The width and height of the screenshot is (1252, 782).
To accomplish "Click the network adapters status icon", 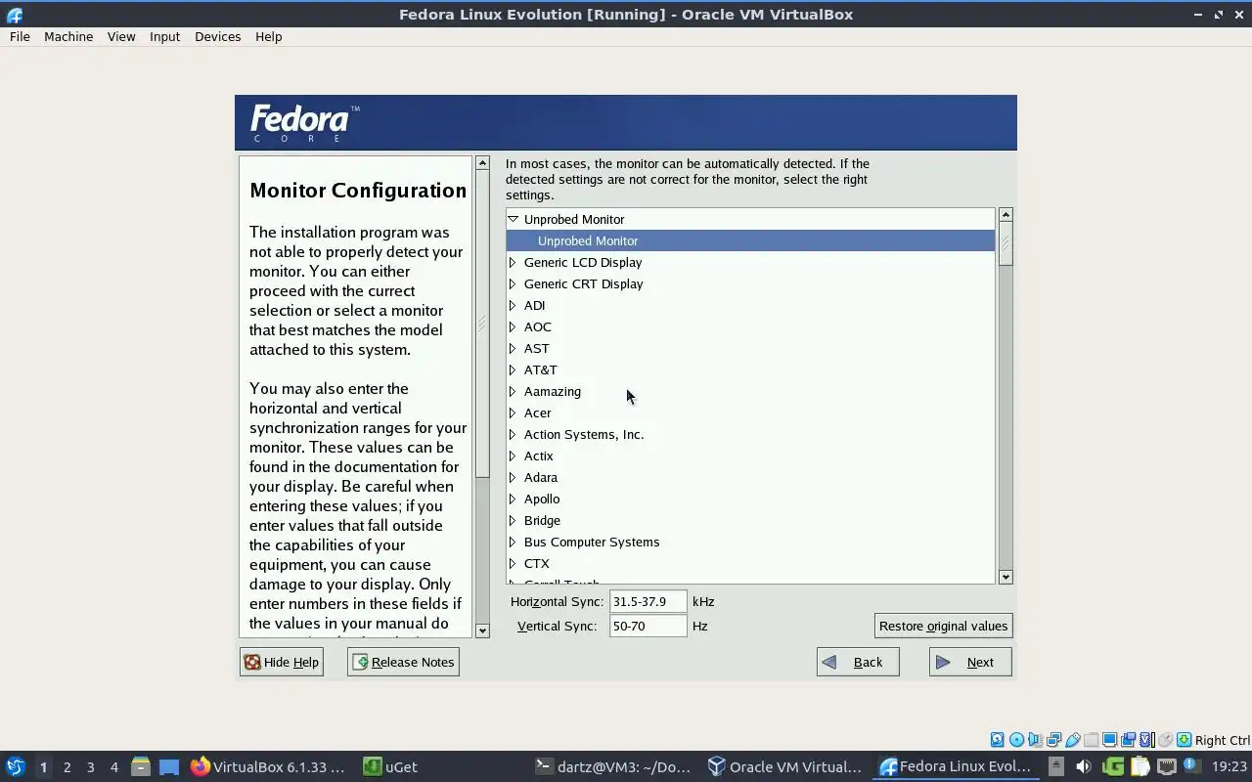I will point(1054,740).
